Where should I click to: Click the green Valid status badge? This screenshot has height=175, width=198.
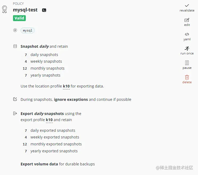[19, 18]
